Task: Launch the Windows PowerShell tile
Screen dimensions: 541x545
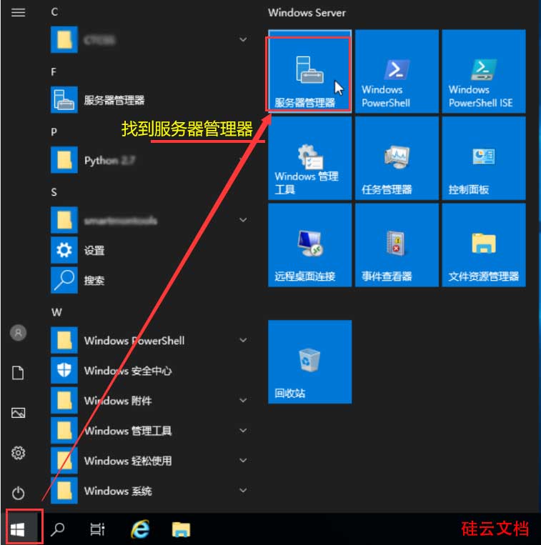Action: pos(397,71)
